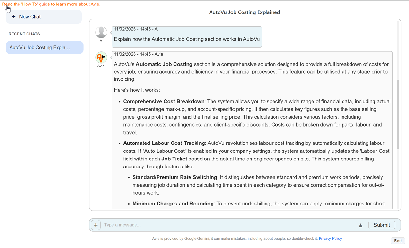The width and height of the screenshot is (409, 248).
Task: Click the 'Minimum Charges and Rounding' sub-bullet
Action: point(173,204)
